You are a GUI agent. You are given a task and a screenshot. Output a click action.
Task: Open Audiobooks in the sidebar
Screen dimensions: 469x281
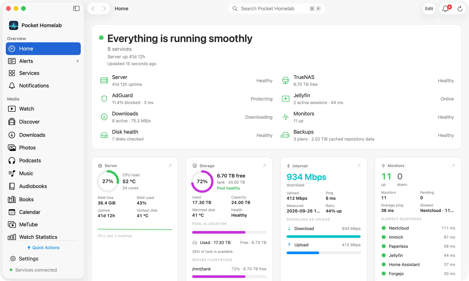43,186
